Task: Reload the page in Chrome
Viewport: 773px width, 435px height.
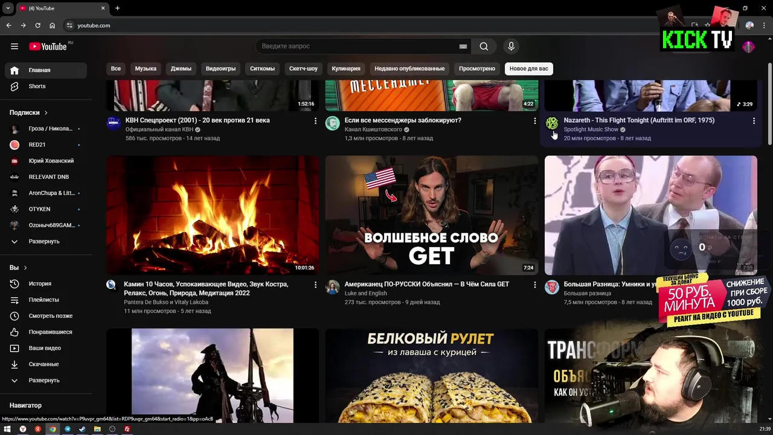Action: pyautogui.click(x=37, y=25)
